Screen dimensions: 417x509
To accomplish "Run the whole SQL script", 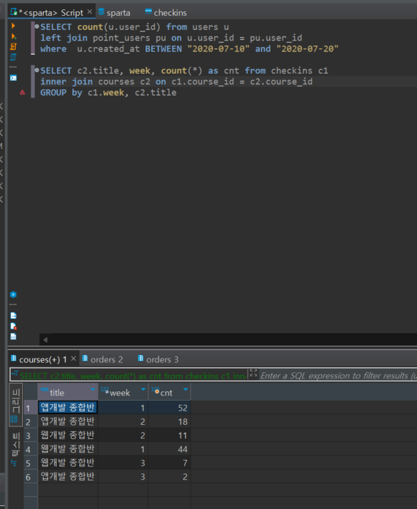I will (14, 47).
